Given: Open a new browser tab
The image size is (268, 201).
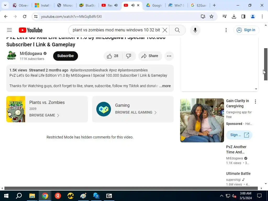Looking at the screenshot, I should pos(214,5).
